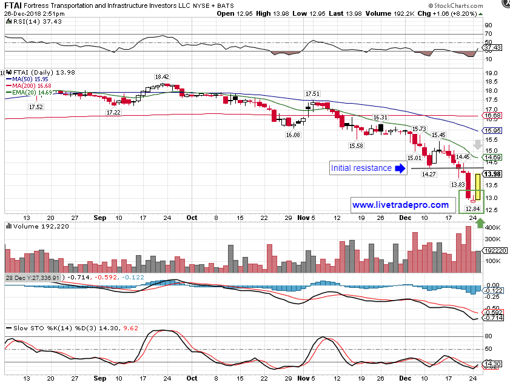Image resolution: width=510 pixels, height=383 pixels.
Task: Click the green up arrow above volume
Action: point(480,223)
